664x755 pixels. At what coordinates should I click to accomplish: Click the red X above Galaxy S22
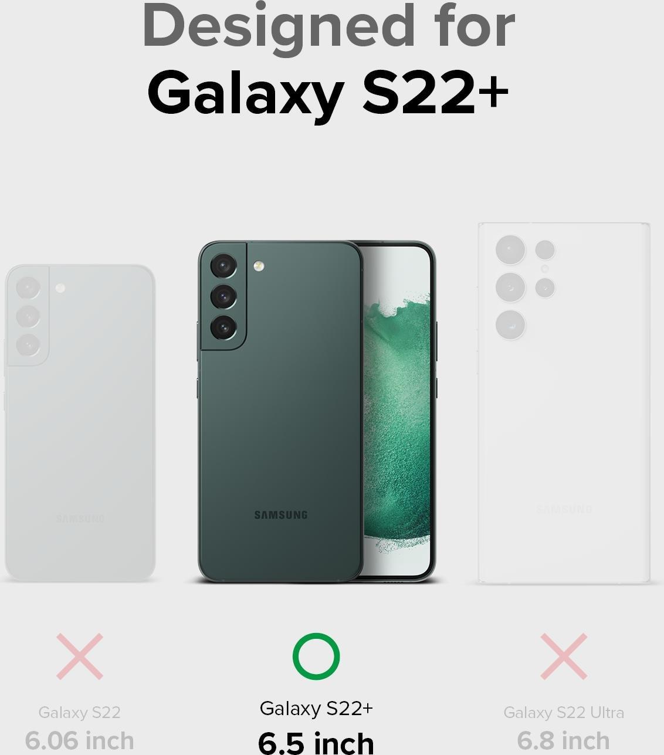pos(80,656)
